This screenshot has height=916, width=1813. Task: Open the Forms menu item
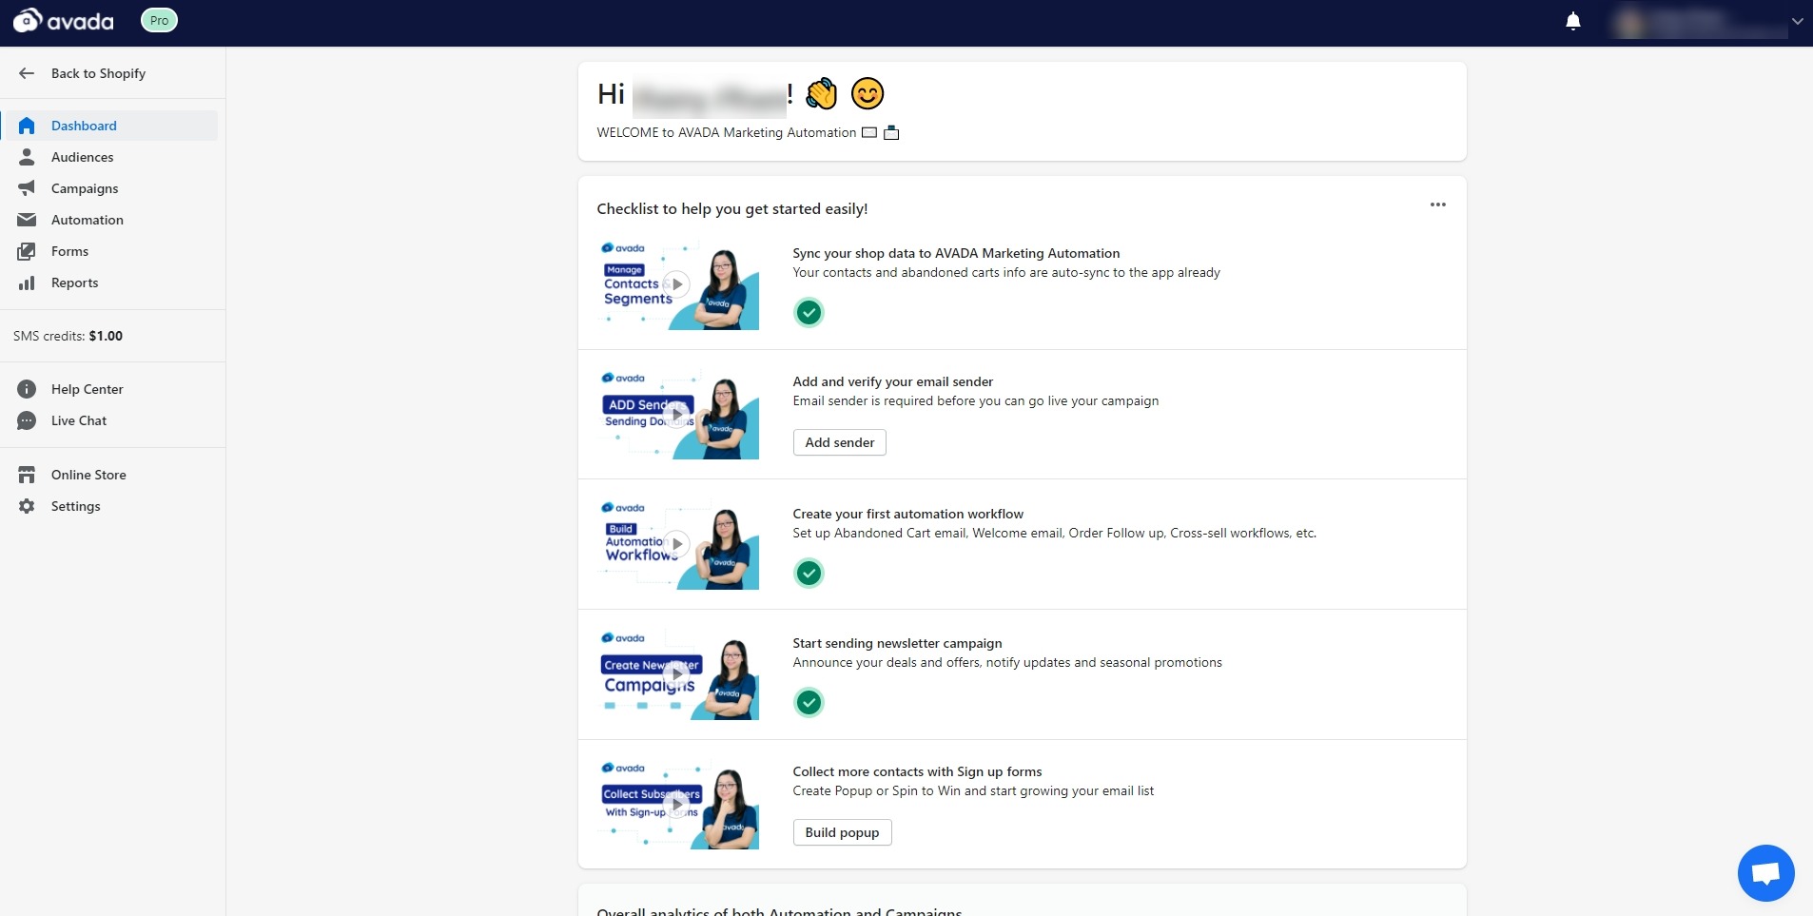click(x=69, y=251)
